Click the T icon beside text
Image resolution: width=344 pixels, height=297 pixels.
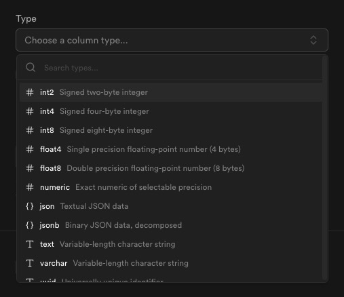click(30, 244)
